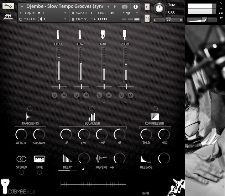Solo the ROOM mic channel
This screenshot has height=196, width=225.
[x=121, y=95]
